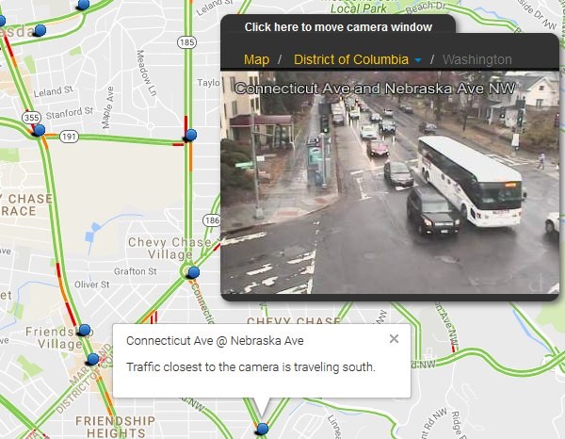This screenshot has width=565, height=439.
Task: Select camera marker on the Maryland-DC border line
Action: coord(93,359)
